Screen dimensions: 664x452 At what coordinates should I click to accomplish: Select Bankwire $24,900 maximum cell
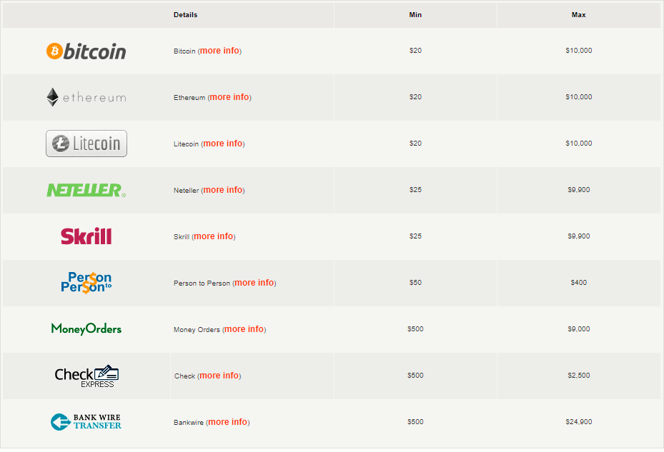pos(578,422)
